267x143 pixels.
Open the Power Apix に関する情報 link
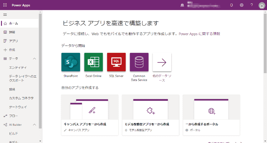coord(199,34)
